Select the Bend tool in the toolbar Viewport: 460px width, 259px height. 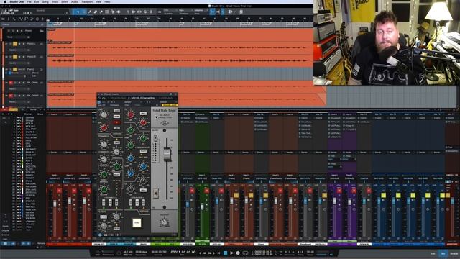[113, 12]
